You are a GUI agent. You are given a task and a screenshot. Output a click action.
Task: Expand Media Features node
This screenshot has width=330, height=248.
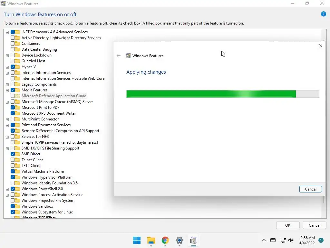tap(7, 90)
